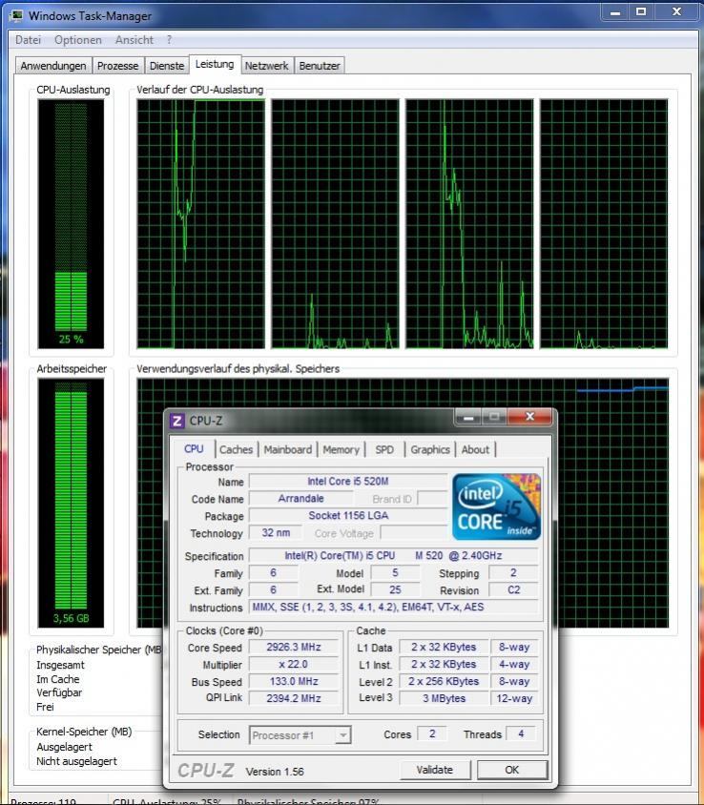Switch to the Prozesse tab
This screenshot has width=704, height=805.
point(118,66)
